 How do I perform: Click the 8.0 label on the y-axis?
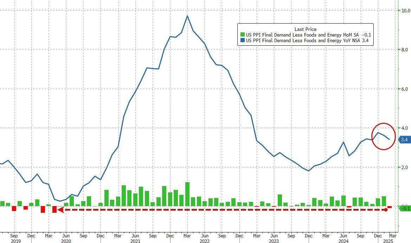point(405,50)
